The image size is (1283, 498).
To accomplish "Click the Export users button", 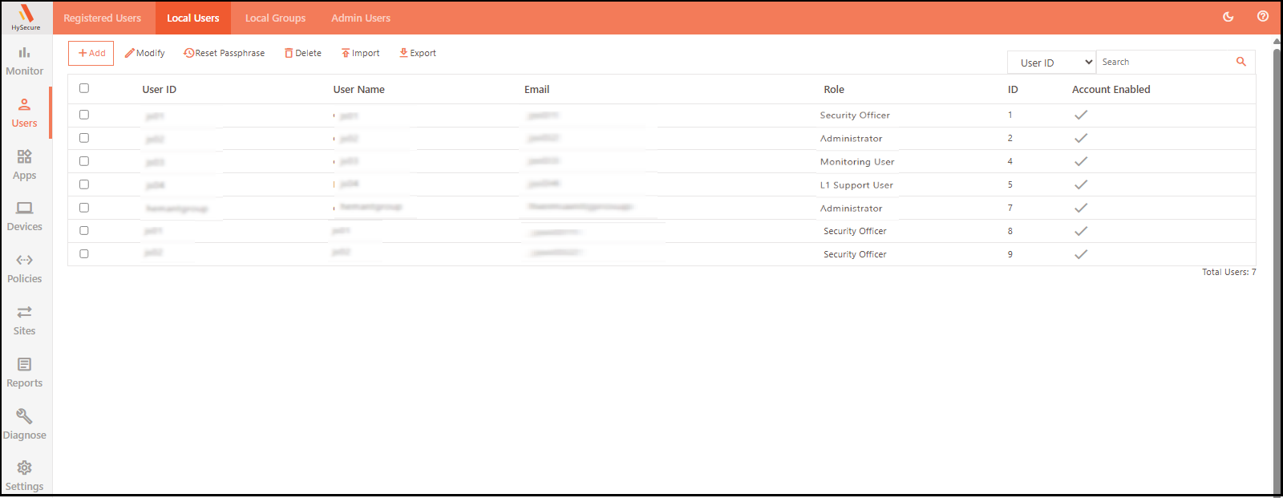I will click(418, 53).
